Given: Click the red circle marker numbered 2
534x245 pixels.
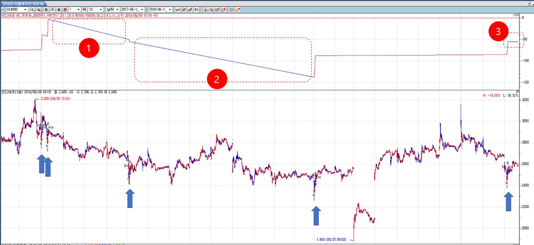Looking at the screenshot, I should [217, 79].
